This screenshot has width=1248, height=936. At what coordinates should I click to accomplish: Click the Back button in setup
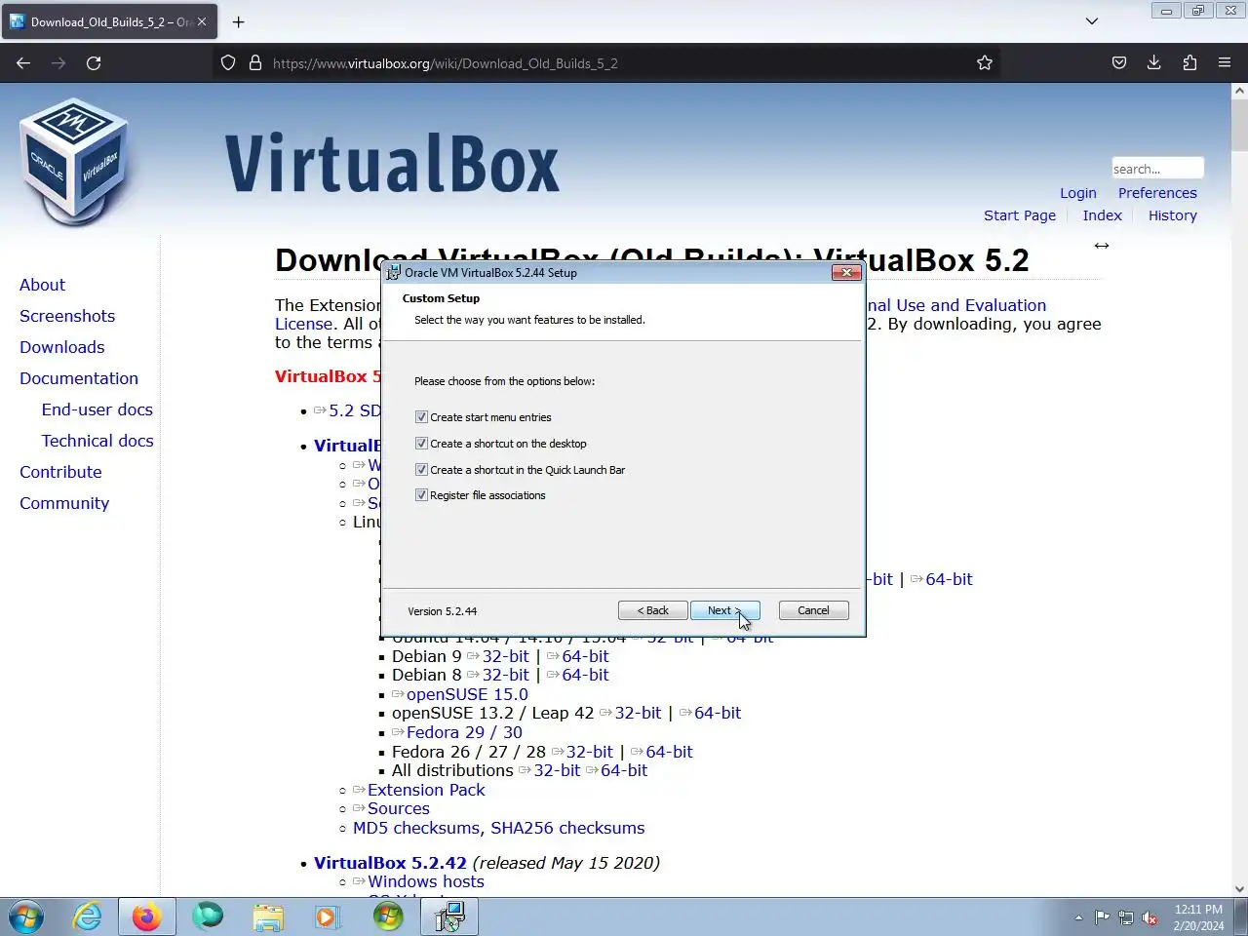[x=652, y=610]
